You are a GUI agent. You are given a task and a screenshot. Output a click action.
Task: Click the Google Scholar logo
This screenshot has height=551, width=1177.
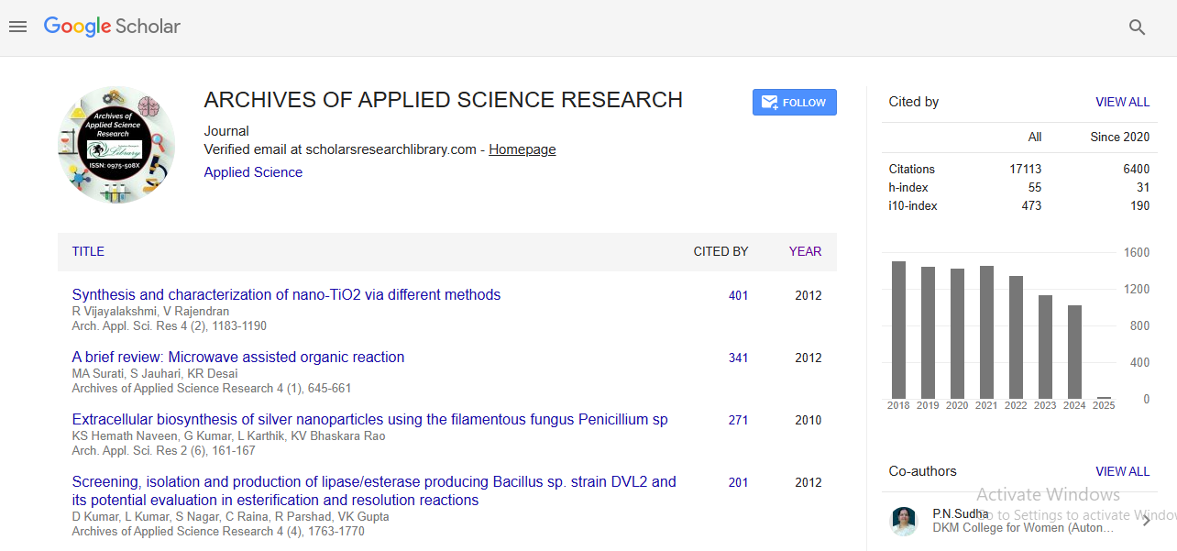point(112,27)
